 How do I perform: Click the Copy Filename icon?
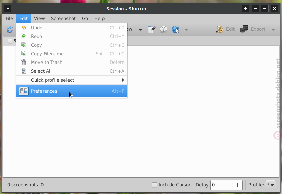tap(24, 54)
